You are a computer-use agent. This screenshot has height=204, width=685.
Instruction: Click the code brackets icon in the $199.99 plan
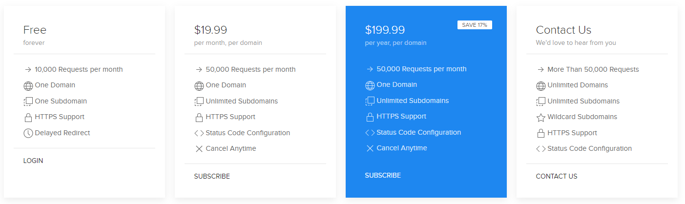[x=370, y=133]
